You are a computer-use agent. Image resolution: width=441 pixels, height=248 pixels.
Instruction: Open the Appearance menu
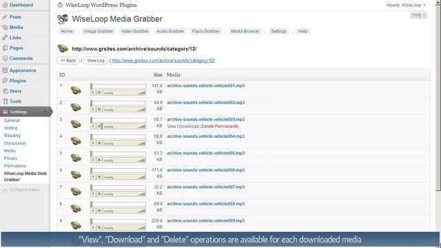(x=23, y=70)
